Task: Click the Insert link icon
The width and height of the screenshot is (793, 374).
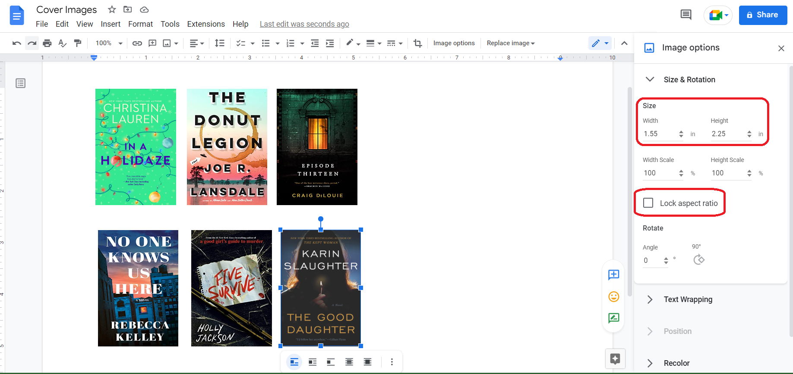Action: click(x=137, y=43)
